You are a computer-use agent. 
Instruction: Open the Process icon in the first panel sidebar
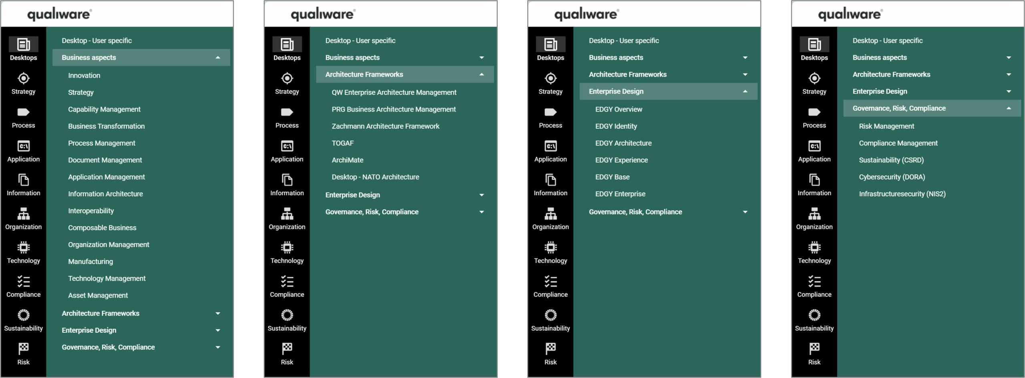coord(24,112)
